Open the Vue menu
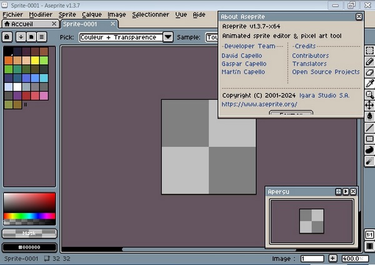The width and height of the screenshot is (375, 265). [x=181, y=14]
